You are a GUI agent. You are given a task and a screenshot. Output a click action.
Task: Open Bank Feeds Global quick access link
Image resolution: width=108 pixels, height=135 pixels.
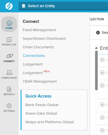point(42,105)
